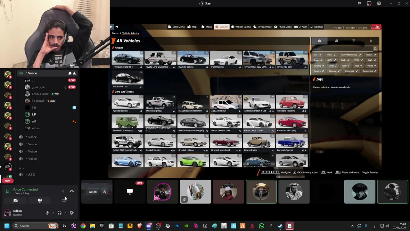Open chat bubble icon of Voice channel
This screenshot has width=410, height=231.
pyautogui.click(x=70, y=73)
